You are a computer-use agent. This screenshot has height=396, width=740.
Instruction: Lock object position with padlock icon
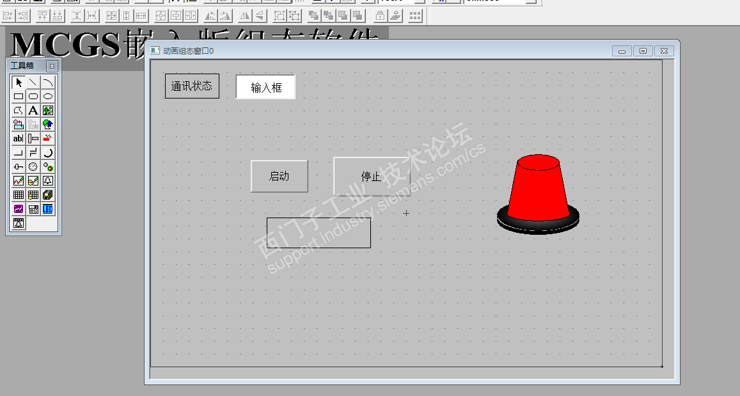coord(381,16)
